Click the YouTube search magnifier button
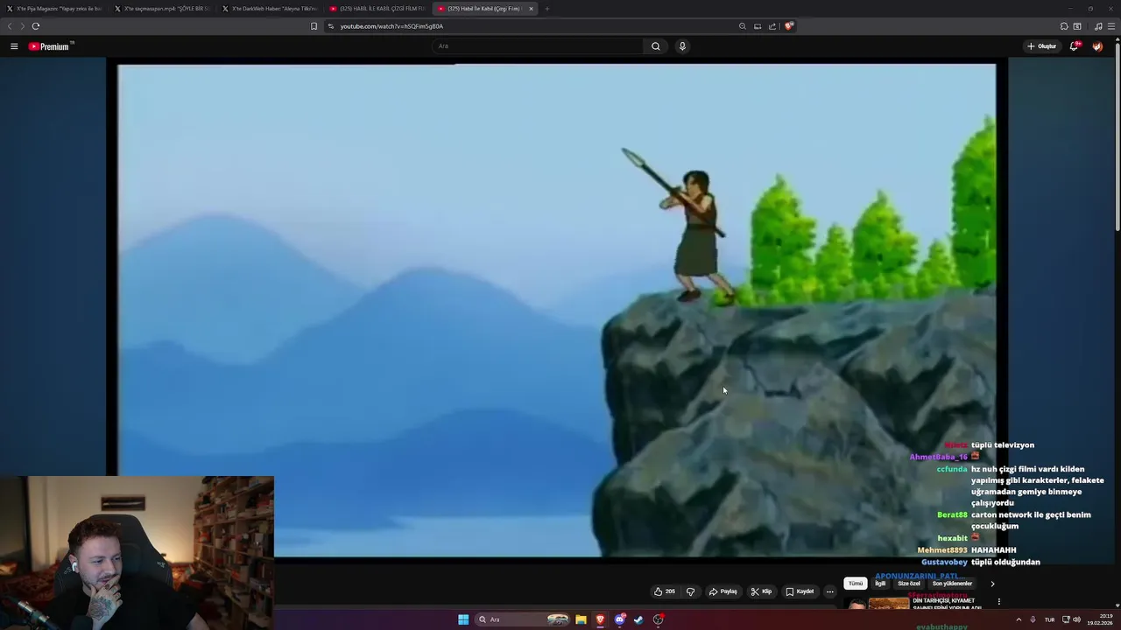The image size is (1121, 630). coord(655,46)
